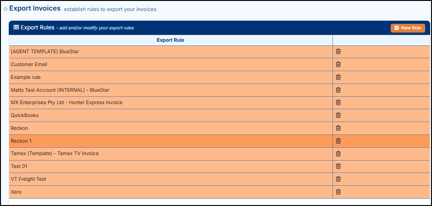This screenshot has height=206, width=432.
Task: Remove the Xero export rule via trash icon
Action: coord(338,192)
